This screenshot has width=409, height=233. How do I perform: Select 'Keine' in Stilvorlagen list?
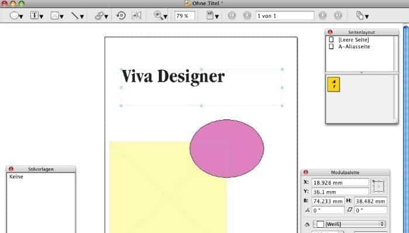pyautogui.click(x=16, y=176)
